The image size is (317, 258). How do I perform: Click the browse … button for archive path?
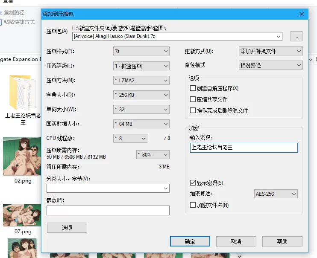coord(296,36)
